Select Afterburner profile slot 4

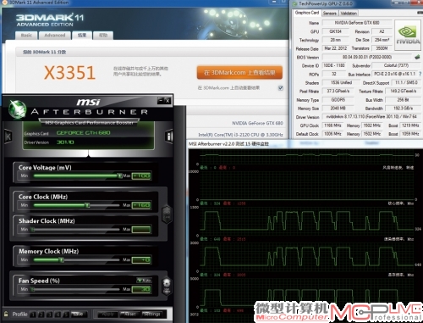tap(58, 315)
